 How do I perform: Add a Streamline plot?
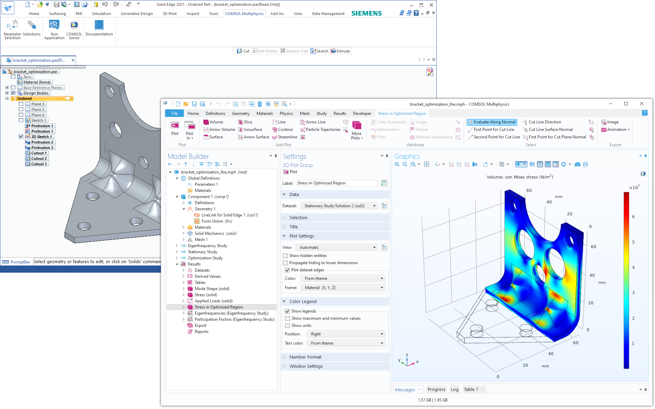pyautogui.click(x=285, y=137)
